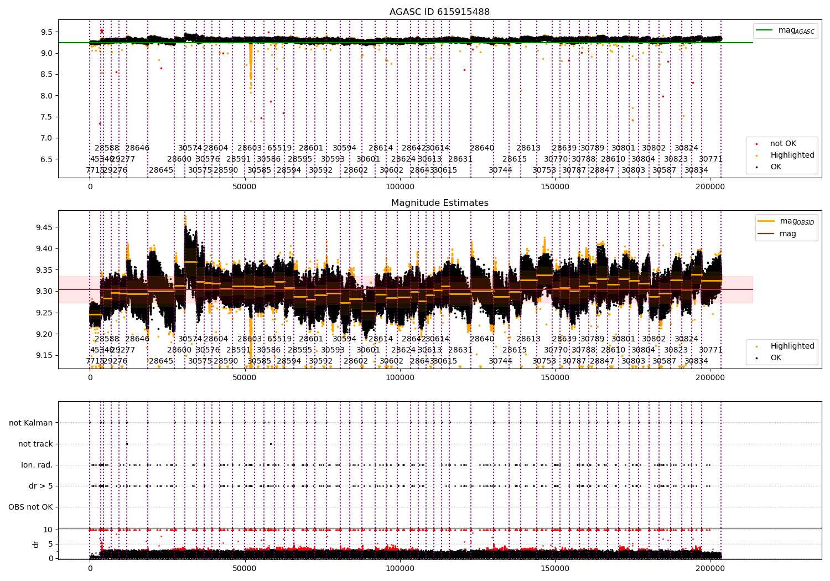Click obsid label 65519 in top plot
The width and height of the screenshot is (830, 581).
[x=279, y=148]
